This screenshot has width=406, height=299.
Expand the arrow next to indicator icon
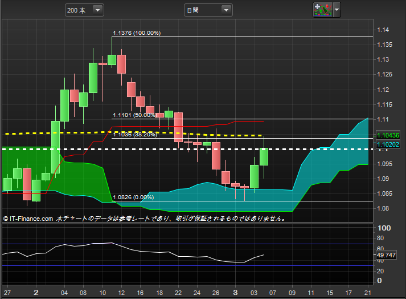click(x=337, y=10)
